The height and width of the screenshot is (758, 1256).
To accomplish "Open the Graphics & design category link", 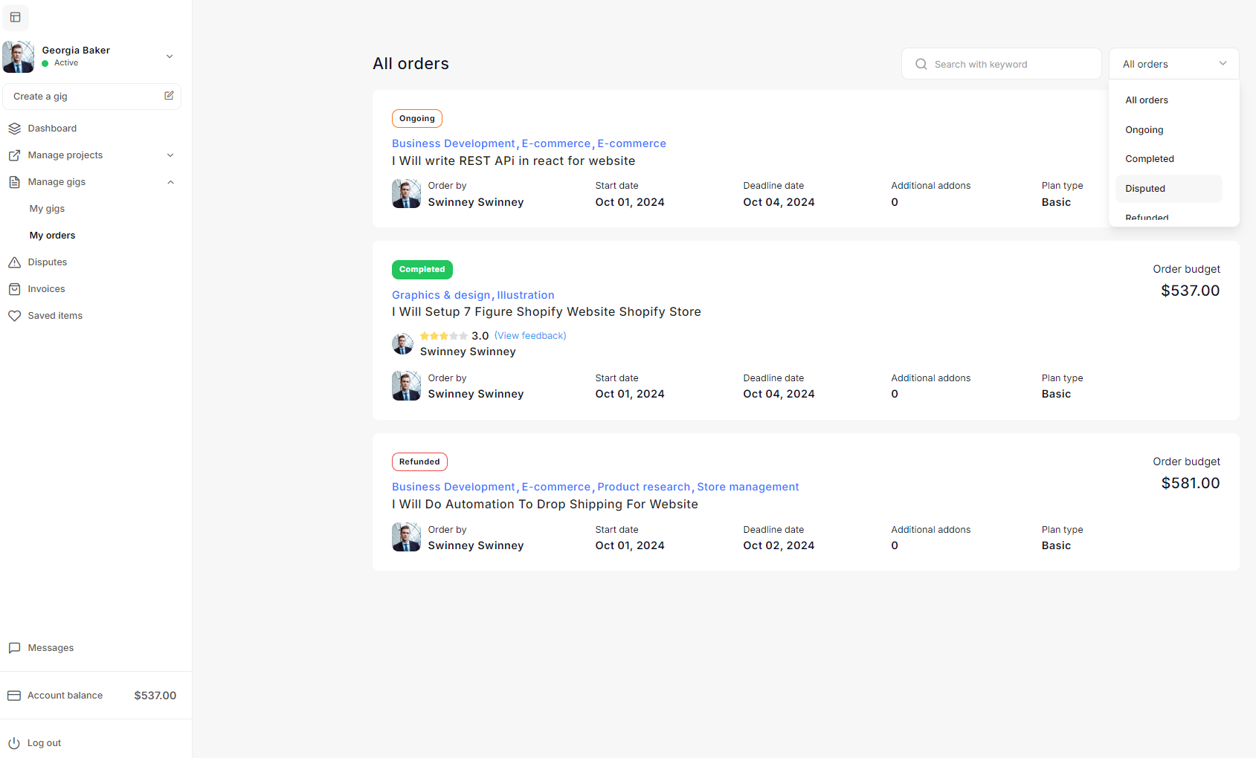I will (440, 295).
